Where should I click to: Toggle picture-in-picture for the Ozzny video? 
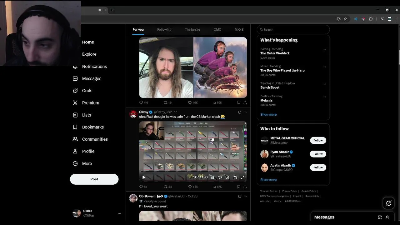pyautogui.click(x=235, y=177)
